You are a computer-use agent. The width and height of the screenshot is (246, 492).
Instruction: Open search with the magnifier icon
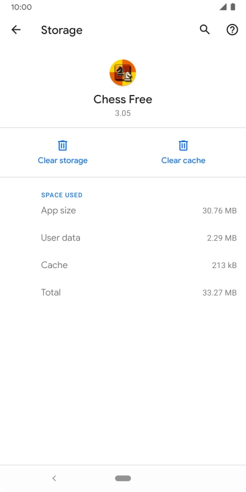205,30
